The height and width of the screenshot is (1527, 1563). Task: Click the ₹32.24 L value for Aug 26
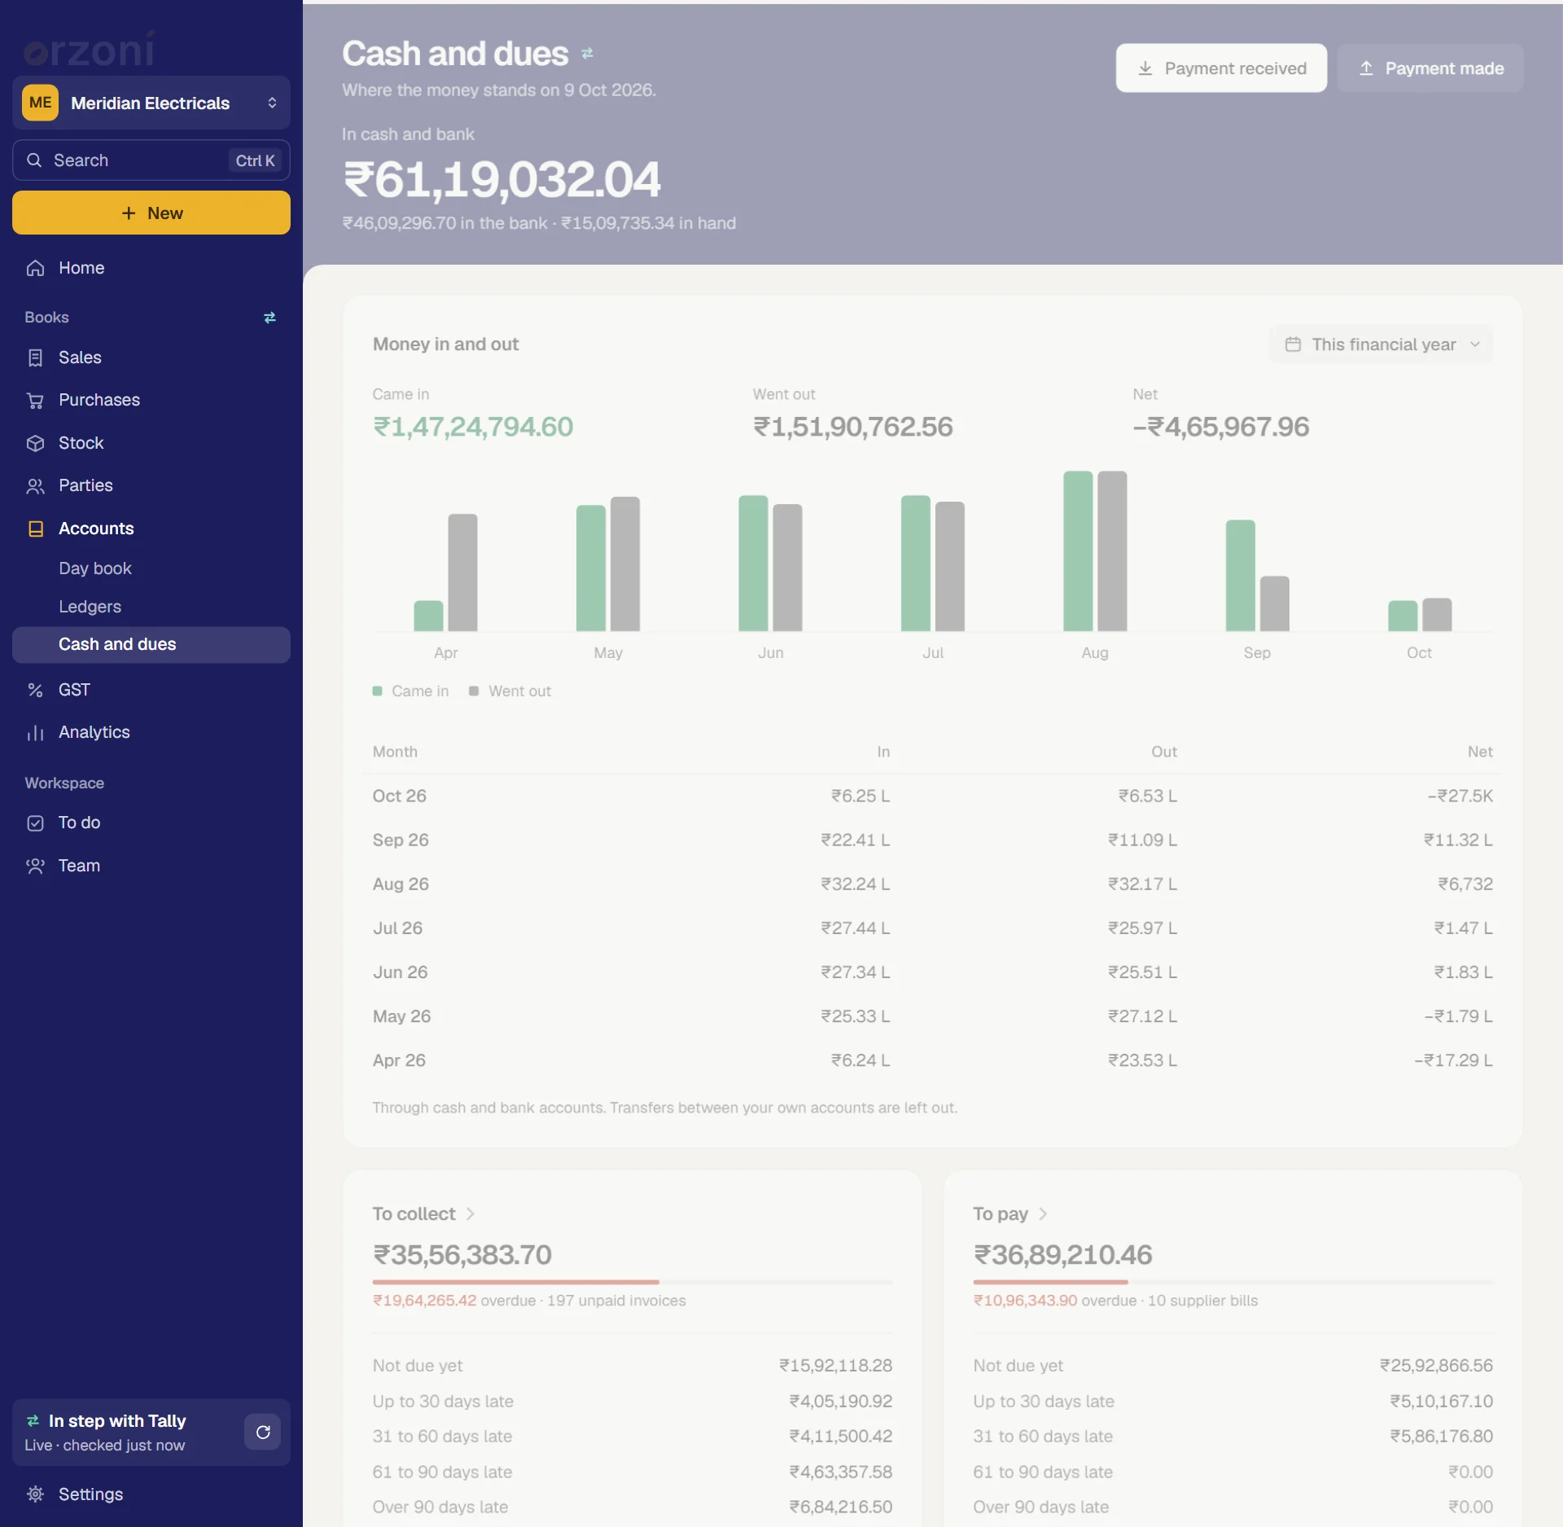pos(856,884)
